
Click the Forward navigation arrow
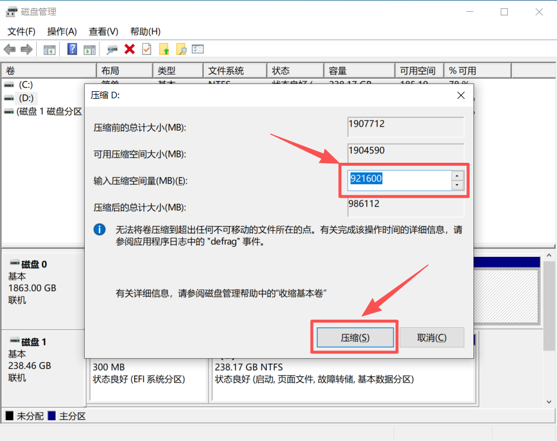26,49
